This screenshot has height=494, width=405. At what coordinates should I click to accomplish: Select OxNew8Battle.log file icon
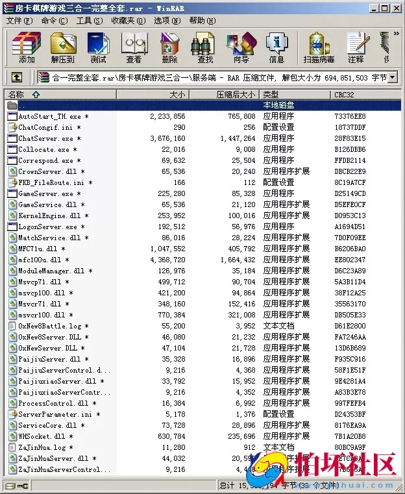[x=12, y=326]
